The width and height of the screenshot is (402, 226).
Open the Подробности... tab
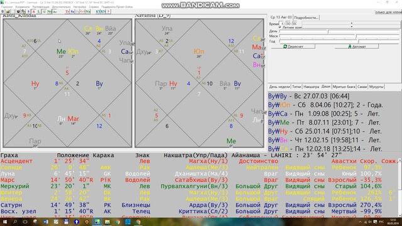click(306, 18)
